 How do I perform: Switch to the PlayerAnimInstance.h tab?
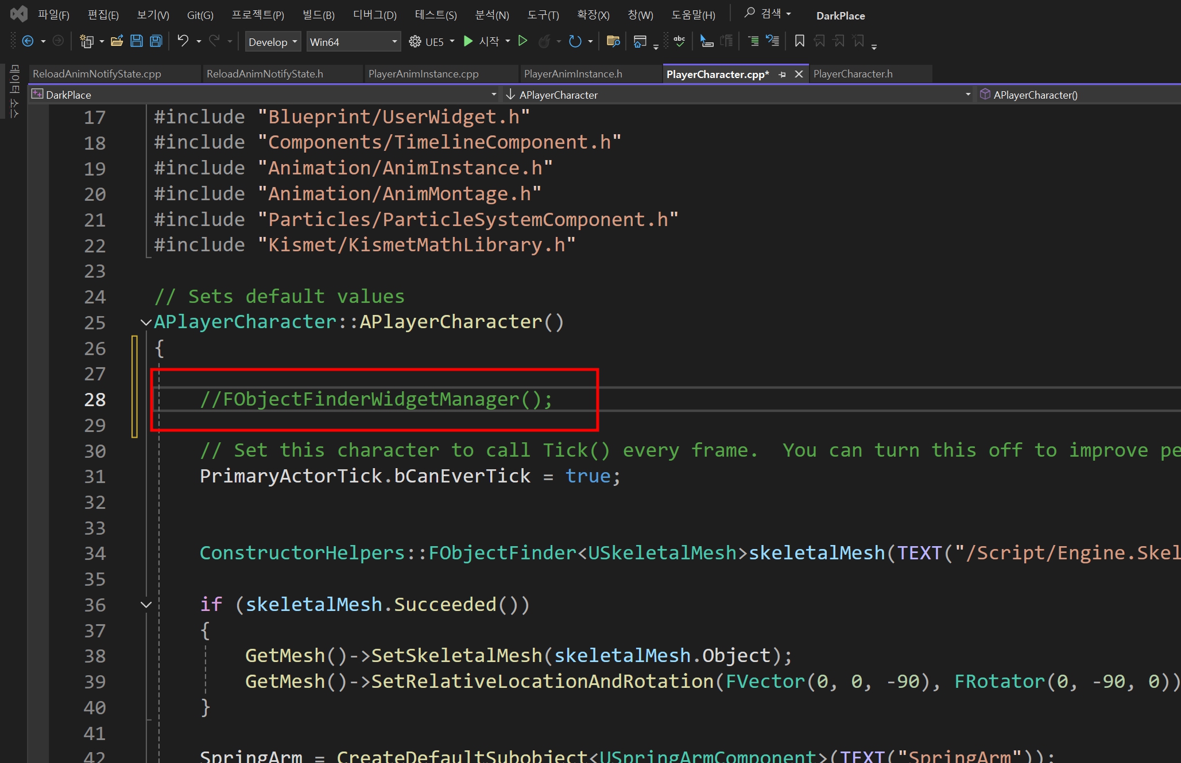(x=572, y=74)
